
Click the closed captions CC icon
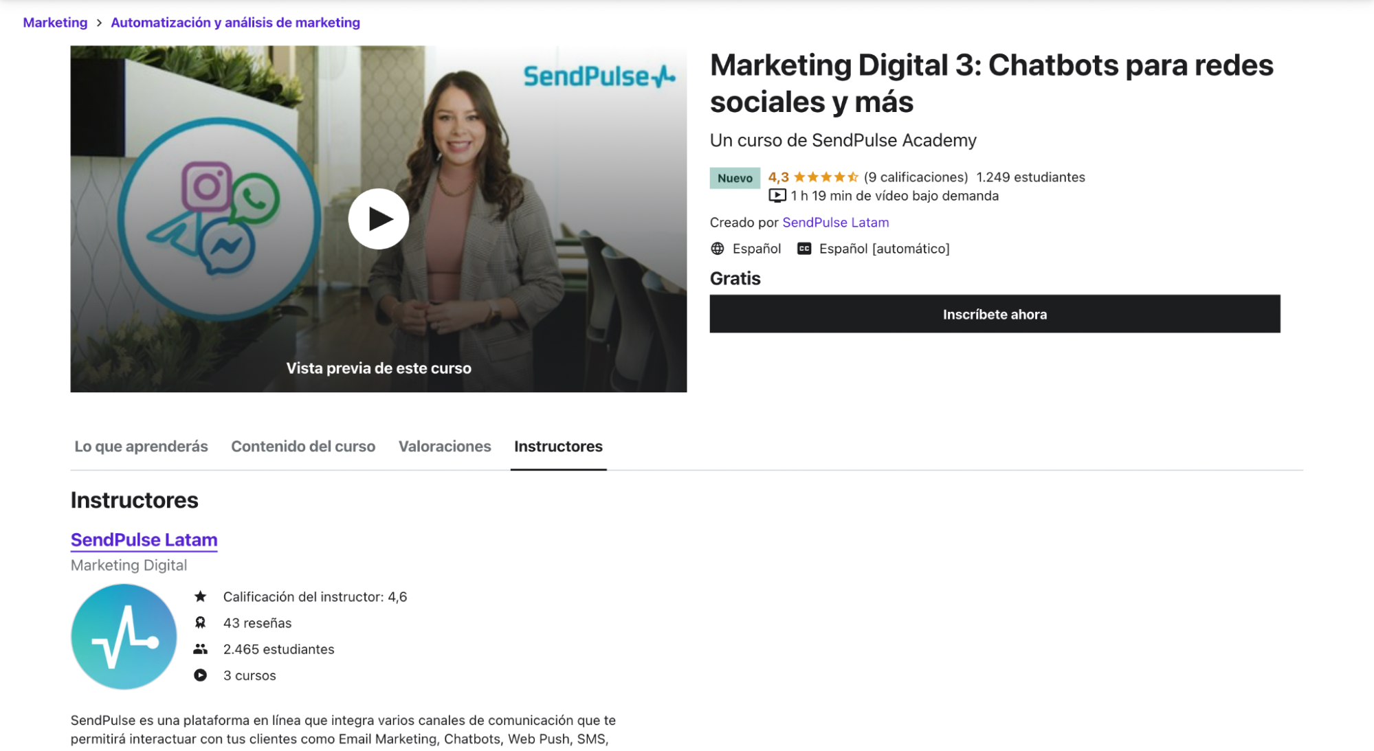[x=804, y=249]
